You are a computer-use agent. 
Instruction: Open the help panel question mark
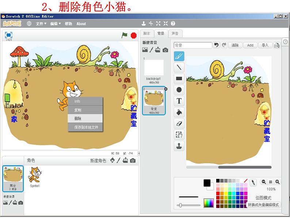click(285, 42)
